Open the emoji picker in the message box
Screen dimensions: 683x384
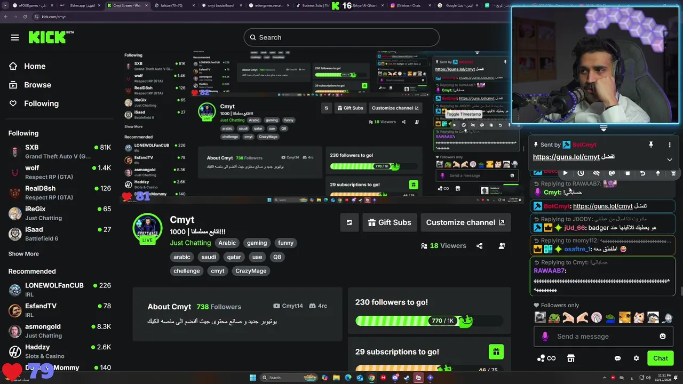(x=663, y=337)
